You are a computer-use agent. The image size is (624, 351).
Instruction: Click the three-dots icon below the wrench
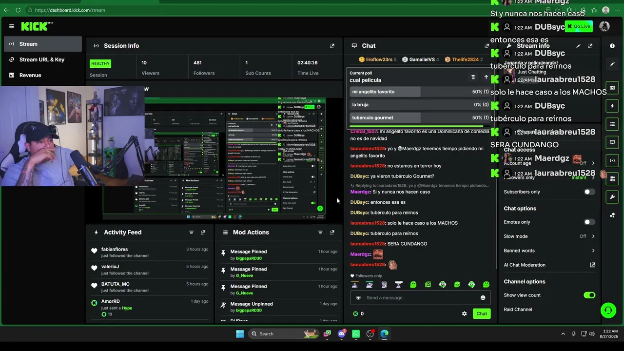pyautogui.click(x=612, y=215)
